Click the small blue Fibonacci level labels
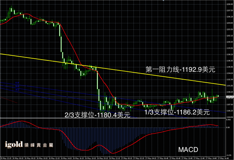Image resolution: width=234 pixels, height=160 pixels. coord(17,86)
